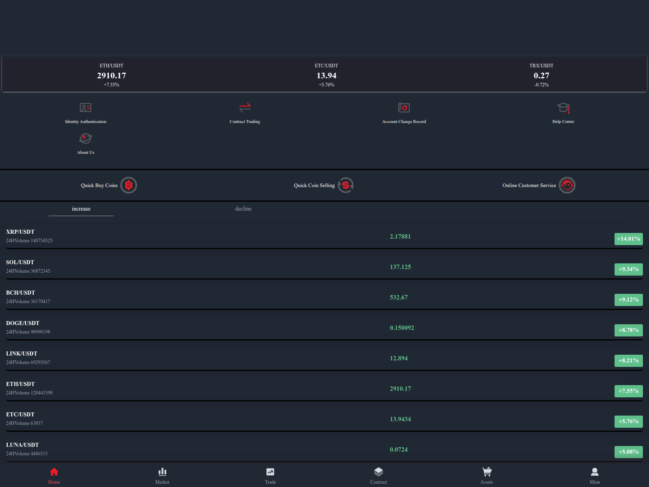Click the Contract Trading arrows icon

pyautogui.click(x=245, y=108)
